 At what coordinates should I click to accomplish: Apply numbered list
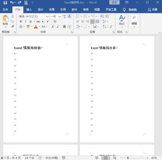tap(85, 16)
